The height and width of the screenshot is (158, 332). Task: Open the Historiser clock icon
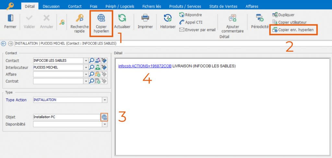(168, 18)
